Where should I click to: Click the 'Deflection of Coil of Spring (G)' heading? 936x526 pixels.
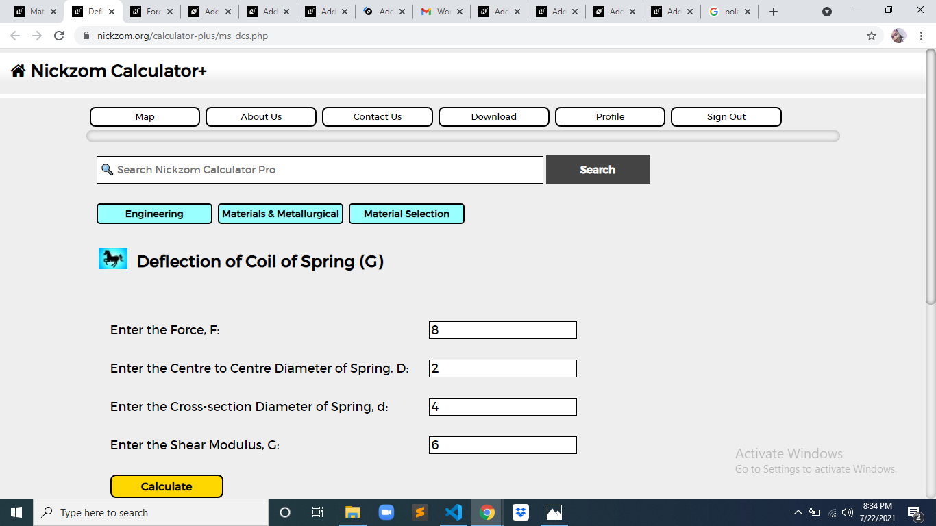click(260, 261)
